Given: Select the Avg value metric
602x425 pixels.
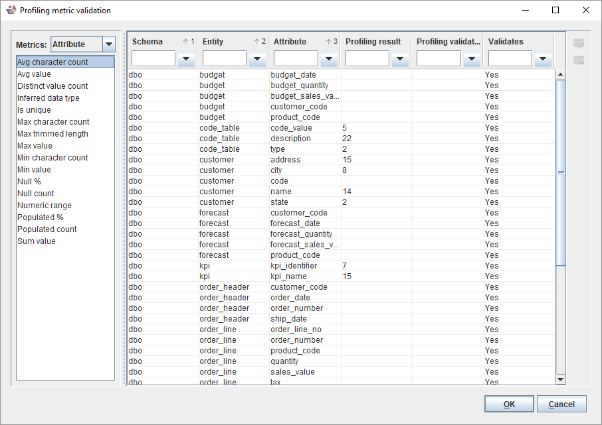Looking at the screenshot, I should pyautogui.click(x=65, y=74).
